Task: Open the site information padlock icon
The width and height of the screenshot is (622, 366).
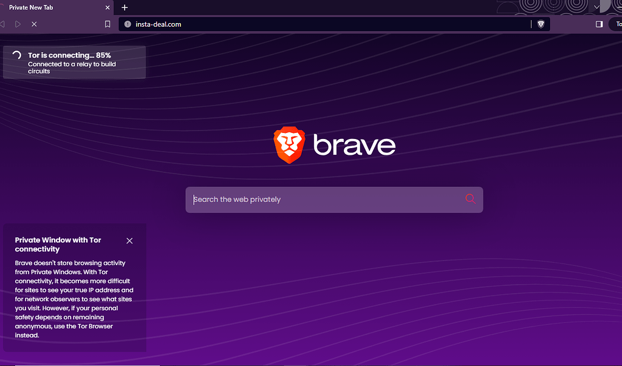Action: point(127,24)
